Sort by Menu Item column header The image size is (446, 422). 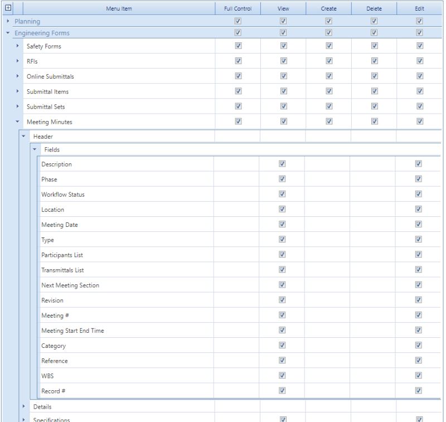119,8
